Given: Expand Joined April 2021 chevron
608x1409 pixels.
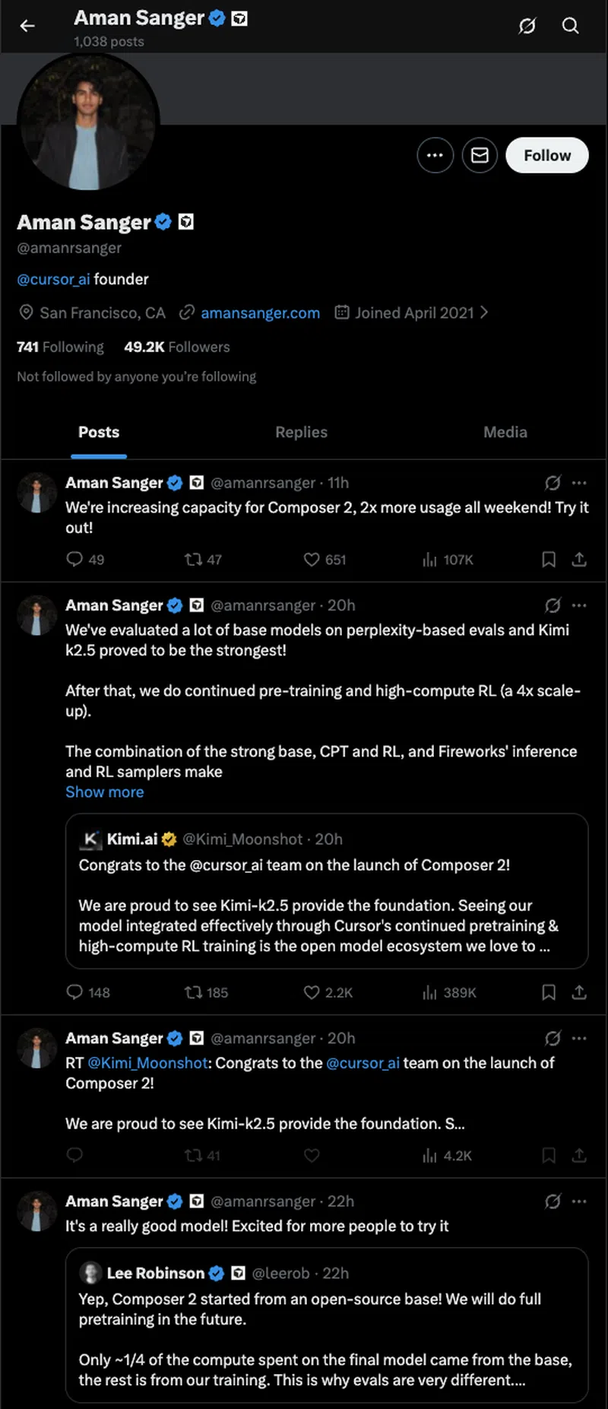Looking at the screenshot, I should click(484, 313).
